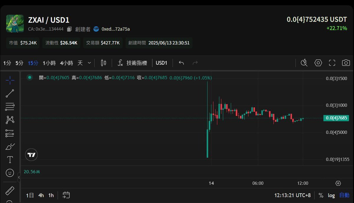The height and width of the screenshot is (203, 354).
Task: Click the 高=0.0{4}7686 legend value
Action: pyautogui.click(x=87, y=78)
